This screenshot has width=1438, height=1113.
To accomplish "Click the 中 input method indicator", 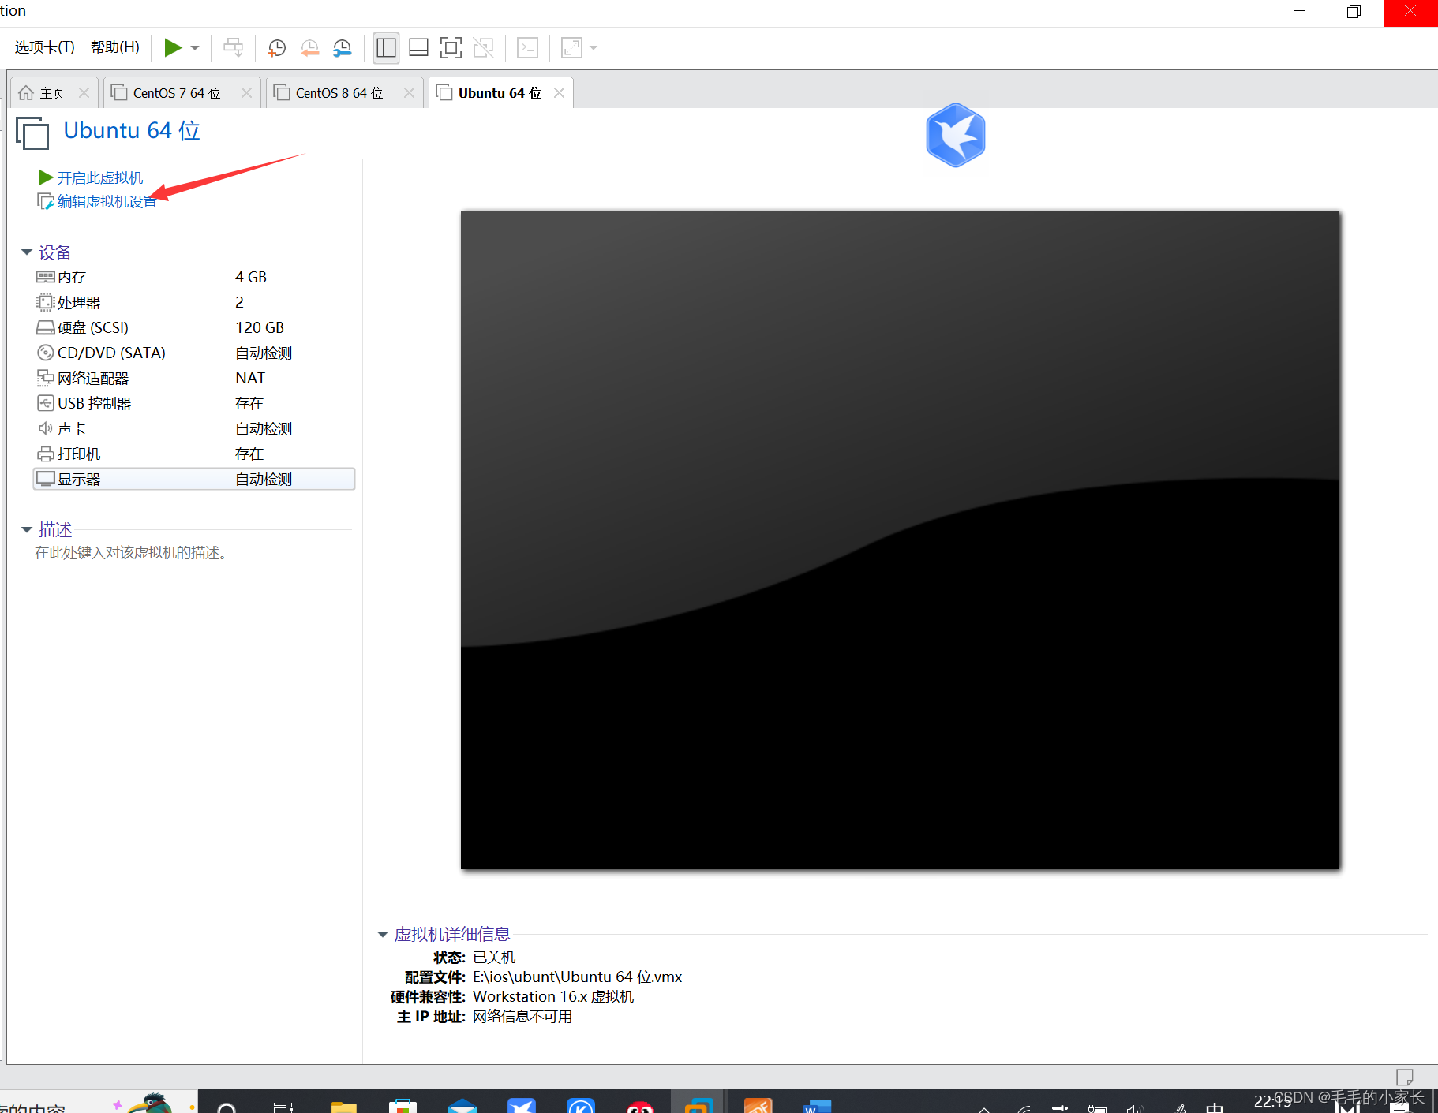I will 1215,1107.
